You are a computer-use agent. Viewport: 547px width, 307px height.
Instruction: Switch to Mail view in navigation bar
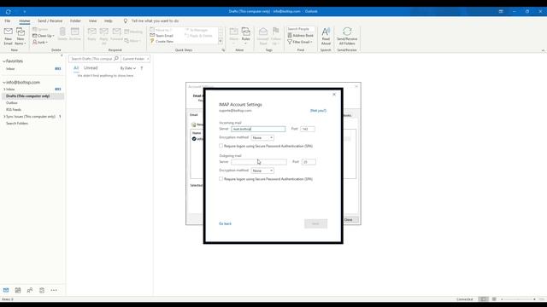6,290
